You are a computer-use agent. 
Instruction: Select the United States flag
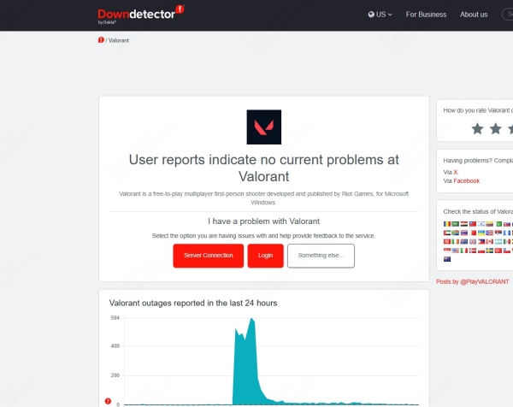point(456,251)
